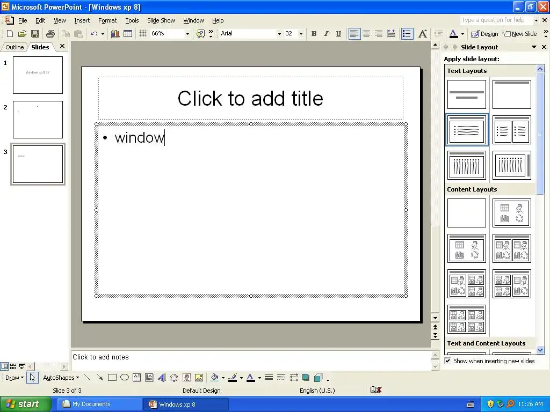Screen dimensions: 550x412
Task: Uncheck Show when inserting new slides
Action: pyautogui.click(x=447, y=360)
